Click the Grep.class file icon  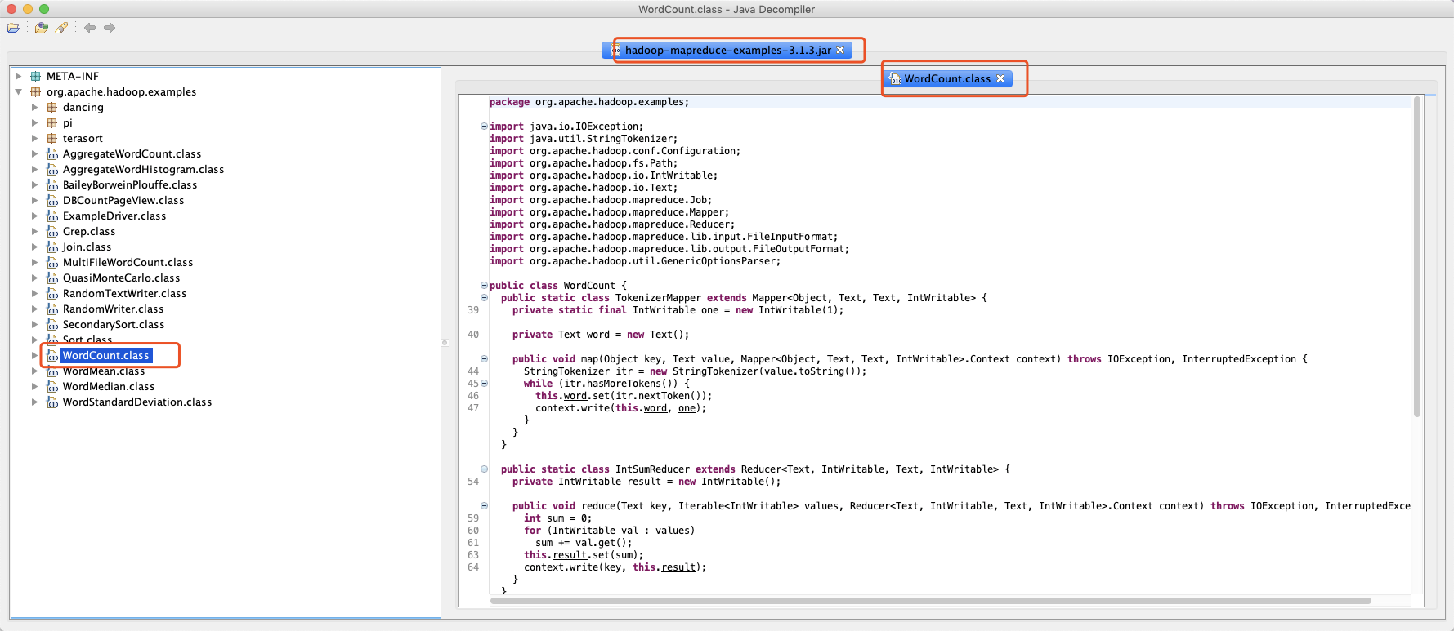(x=52, y=231)
